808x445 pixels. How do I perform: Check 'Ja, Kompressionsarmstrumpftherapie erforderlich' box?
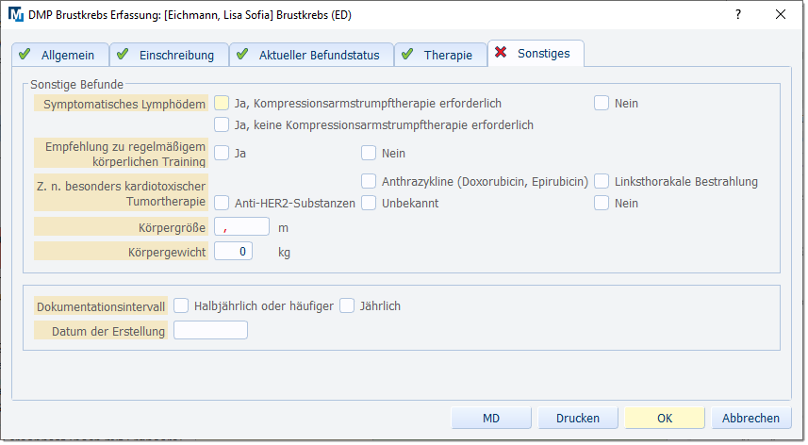point(222,103)
